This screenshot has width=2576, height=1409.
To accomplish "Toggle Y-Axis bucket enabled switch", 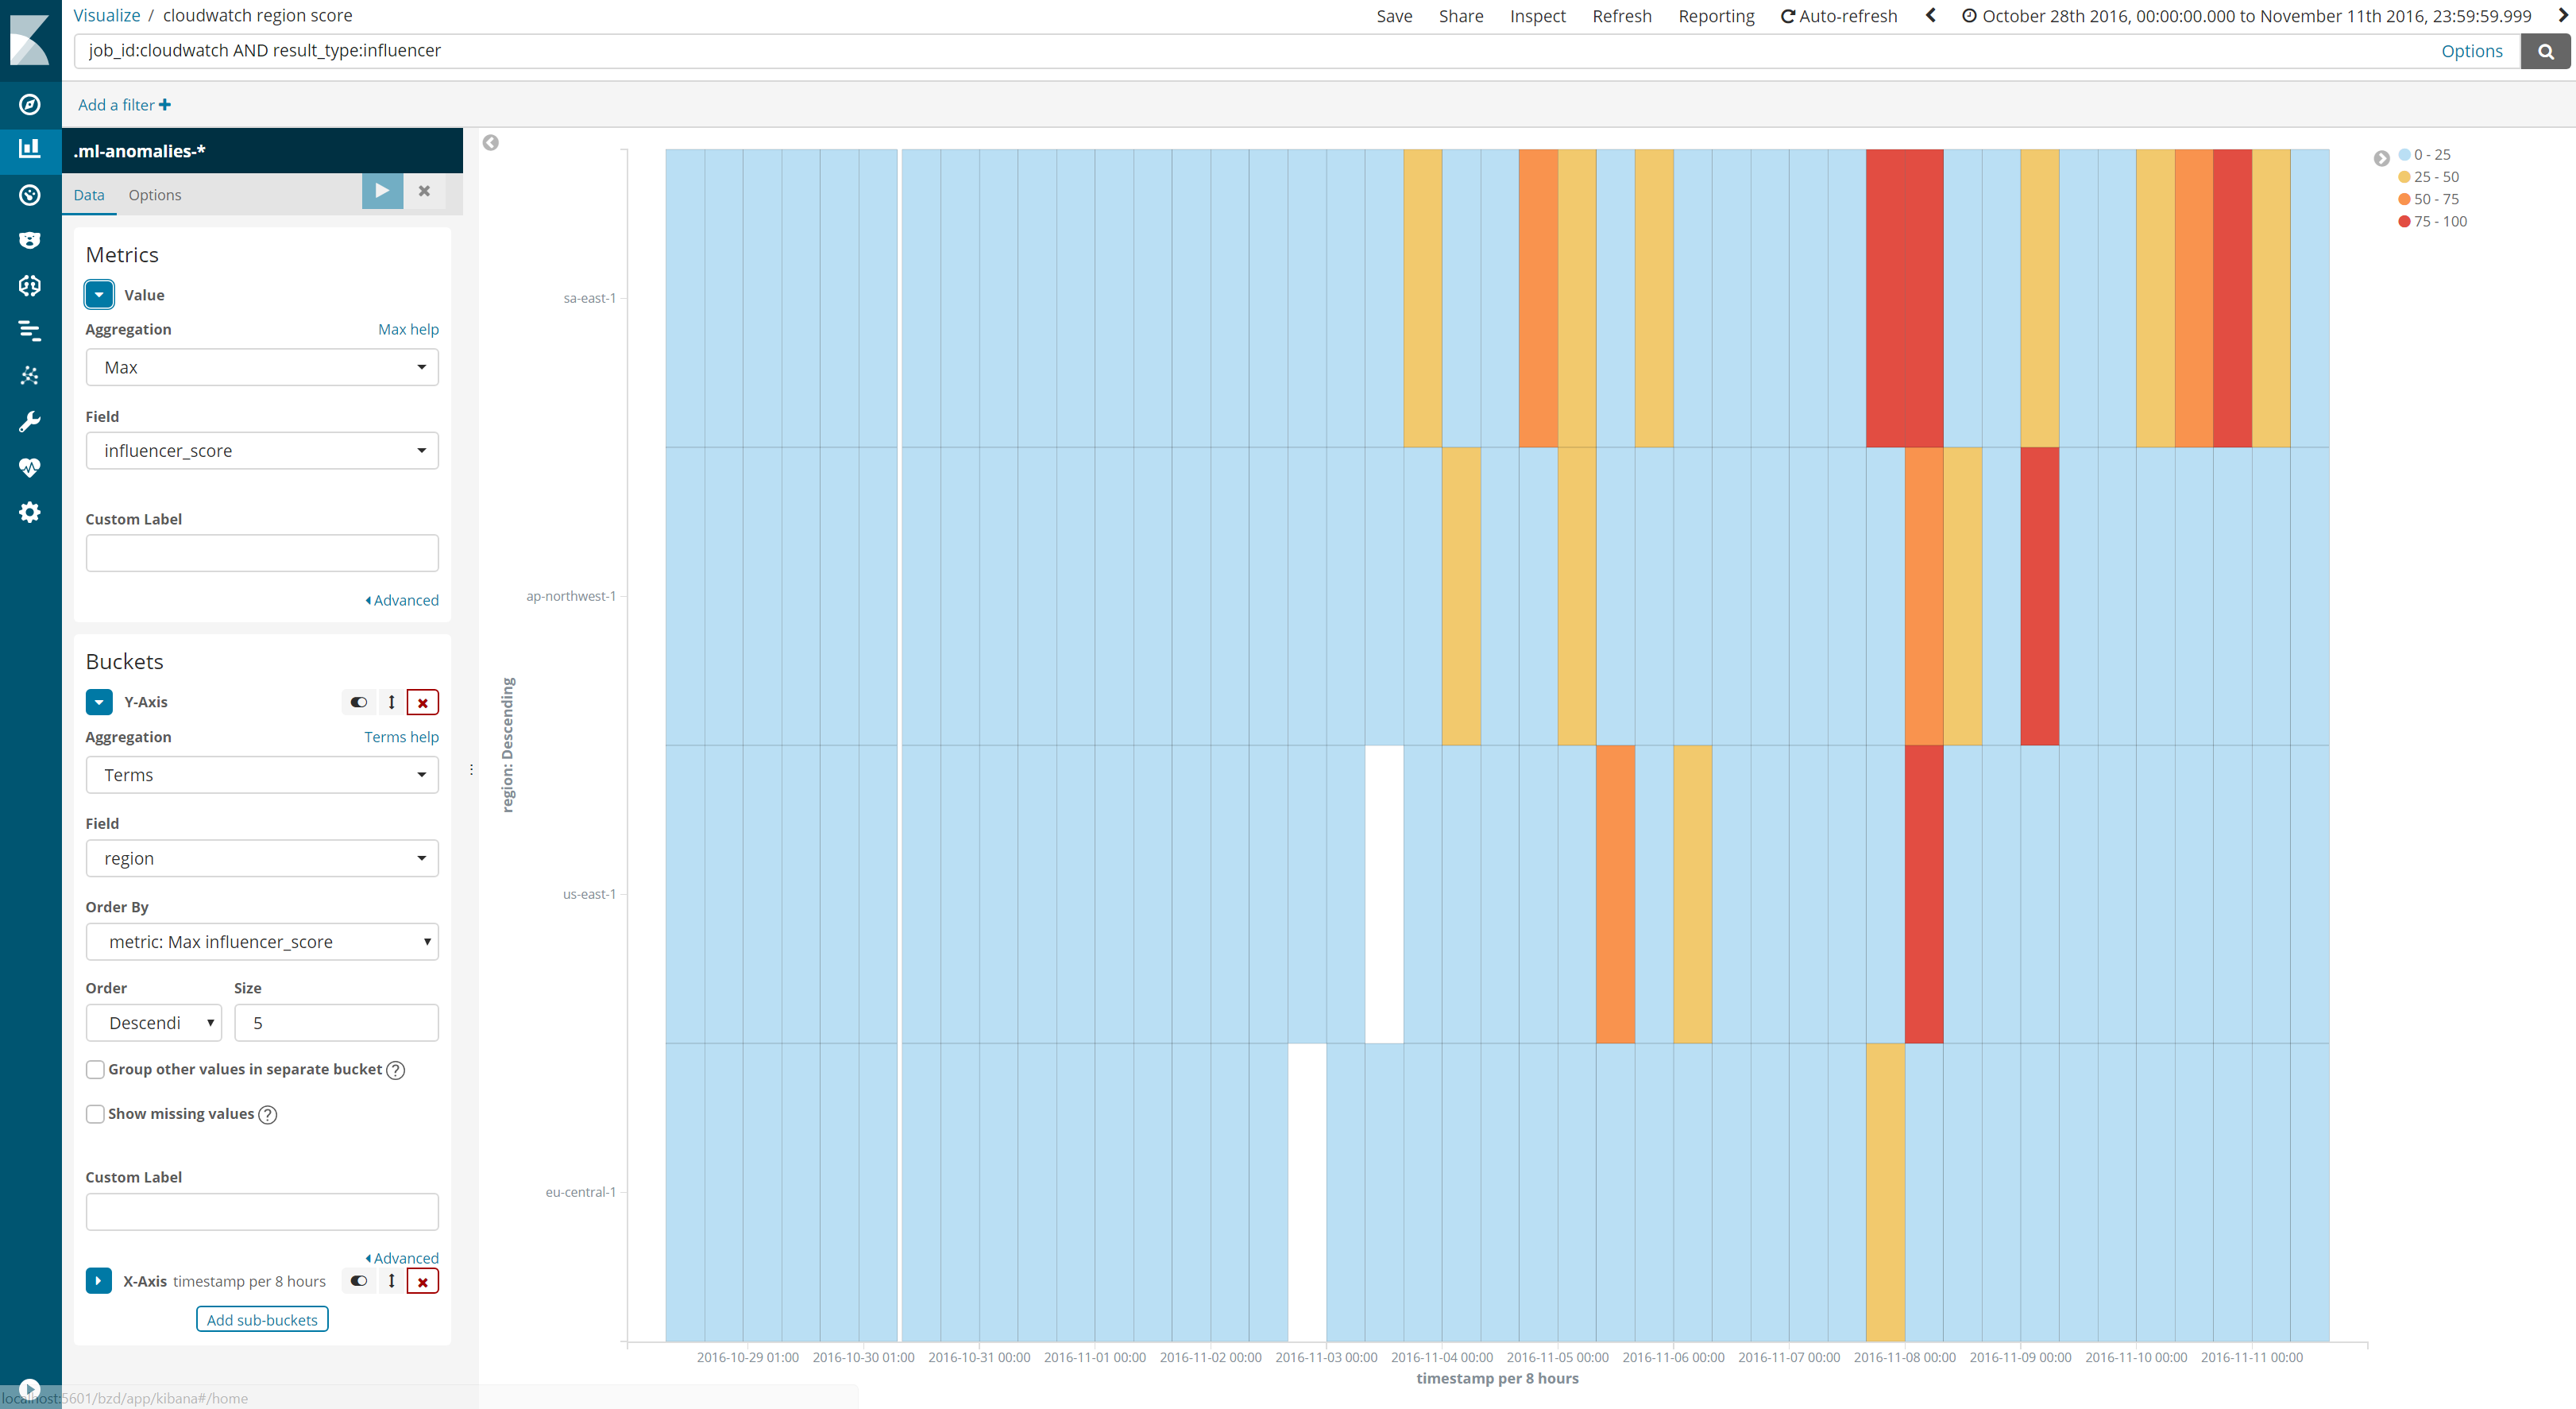I will pos(358,703).
